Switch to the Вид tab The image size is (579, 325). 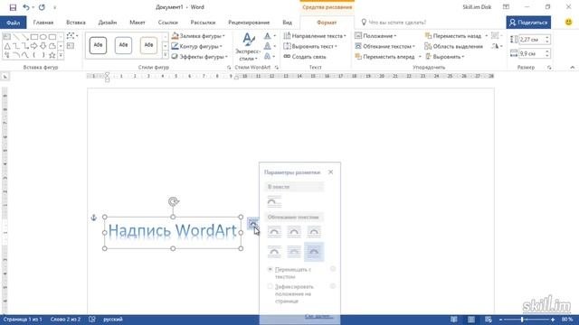pos(288,23)
